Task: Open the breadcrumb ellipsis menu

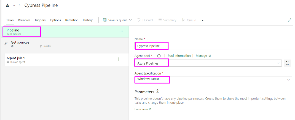Action: [x=15, y=6]
